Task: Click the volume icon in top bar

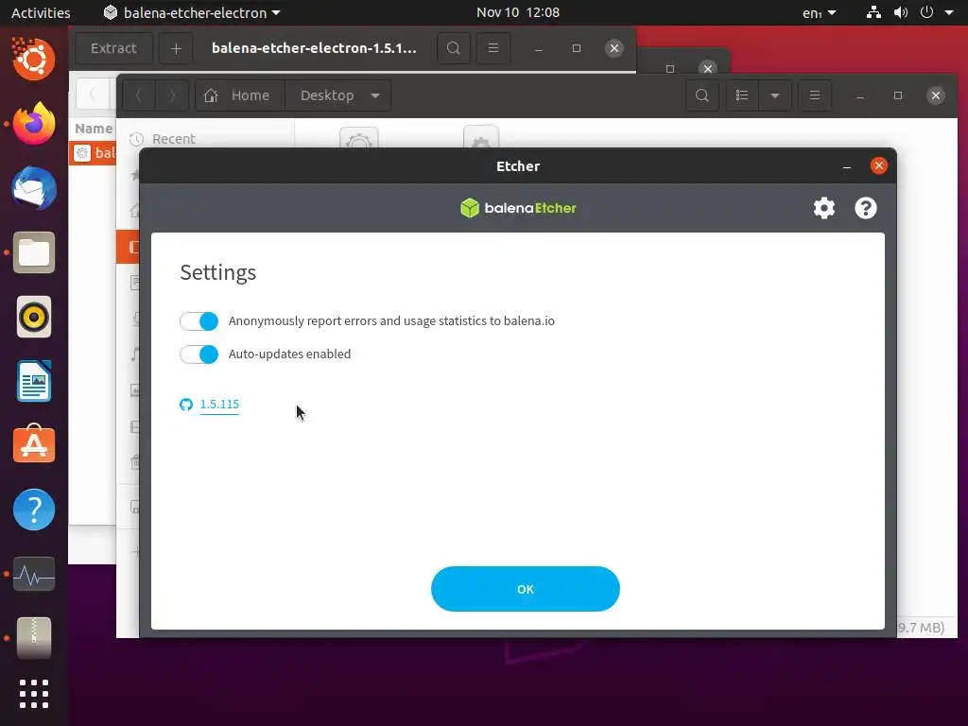Action: [x=901, y=12]
